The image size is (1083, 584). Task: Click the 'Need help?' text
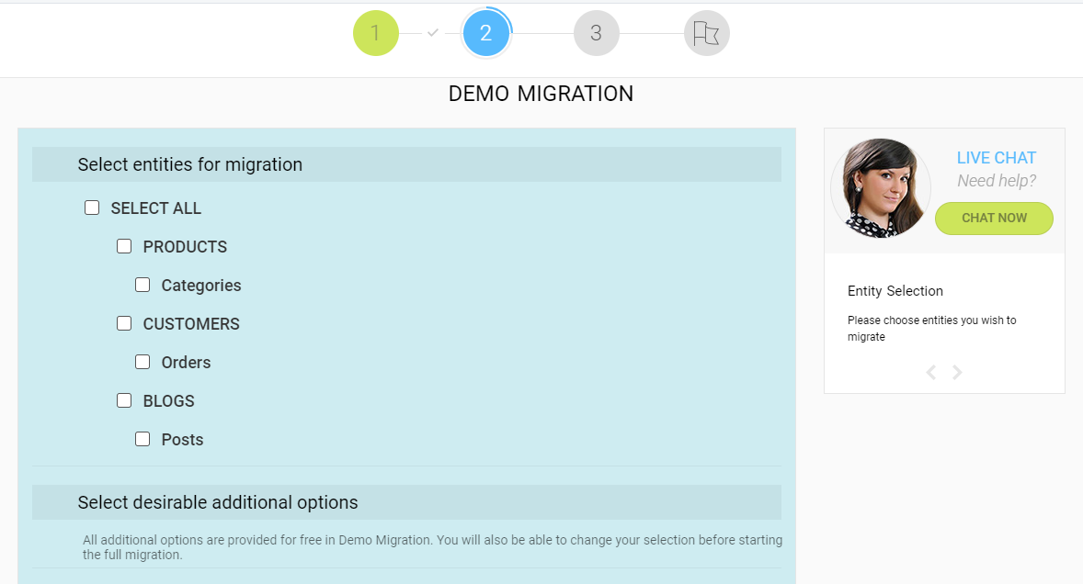click(997, 181)
